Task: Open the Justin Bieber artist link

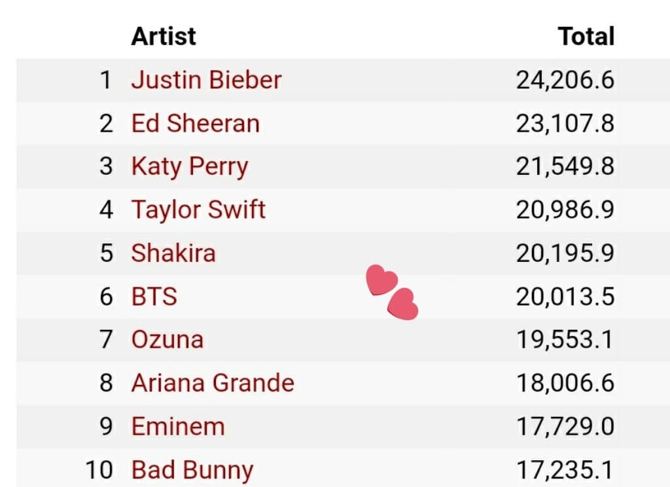Action: (x=206, y=81)
